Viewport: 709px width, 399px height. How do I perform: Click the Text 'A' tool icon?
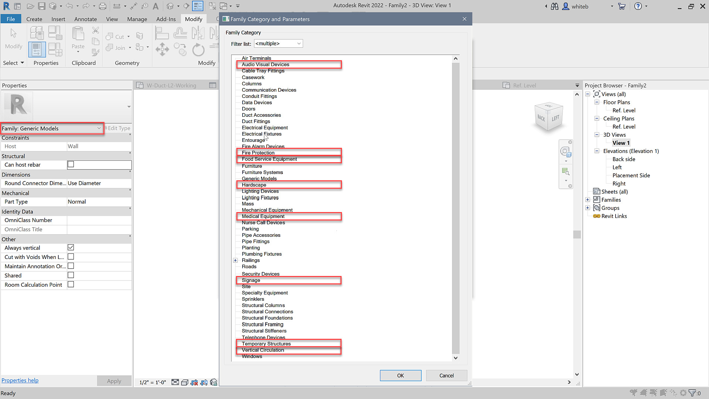tap(155, 6)
